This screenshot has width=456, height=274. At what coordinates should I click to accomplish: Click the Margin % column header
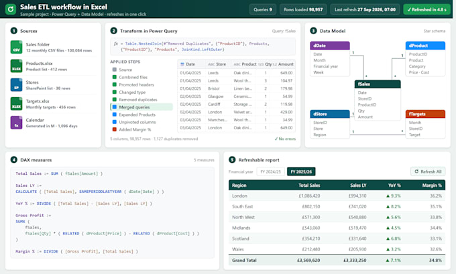click(432, 186)
